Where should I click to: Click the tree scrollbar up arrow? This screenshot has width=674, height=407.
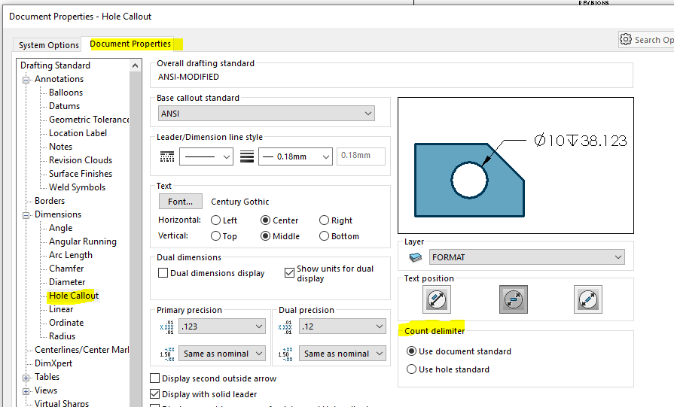click(135, 65)
